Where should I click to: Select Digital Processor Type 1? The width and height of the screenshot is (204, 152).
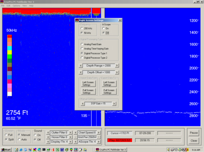(x=94, y=53)
